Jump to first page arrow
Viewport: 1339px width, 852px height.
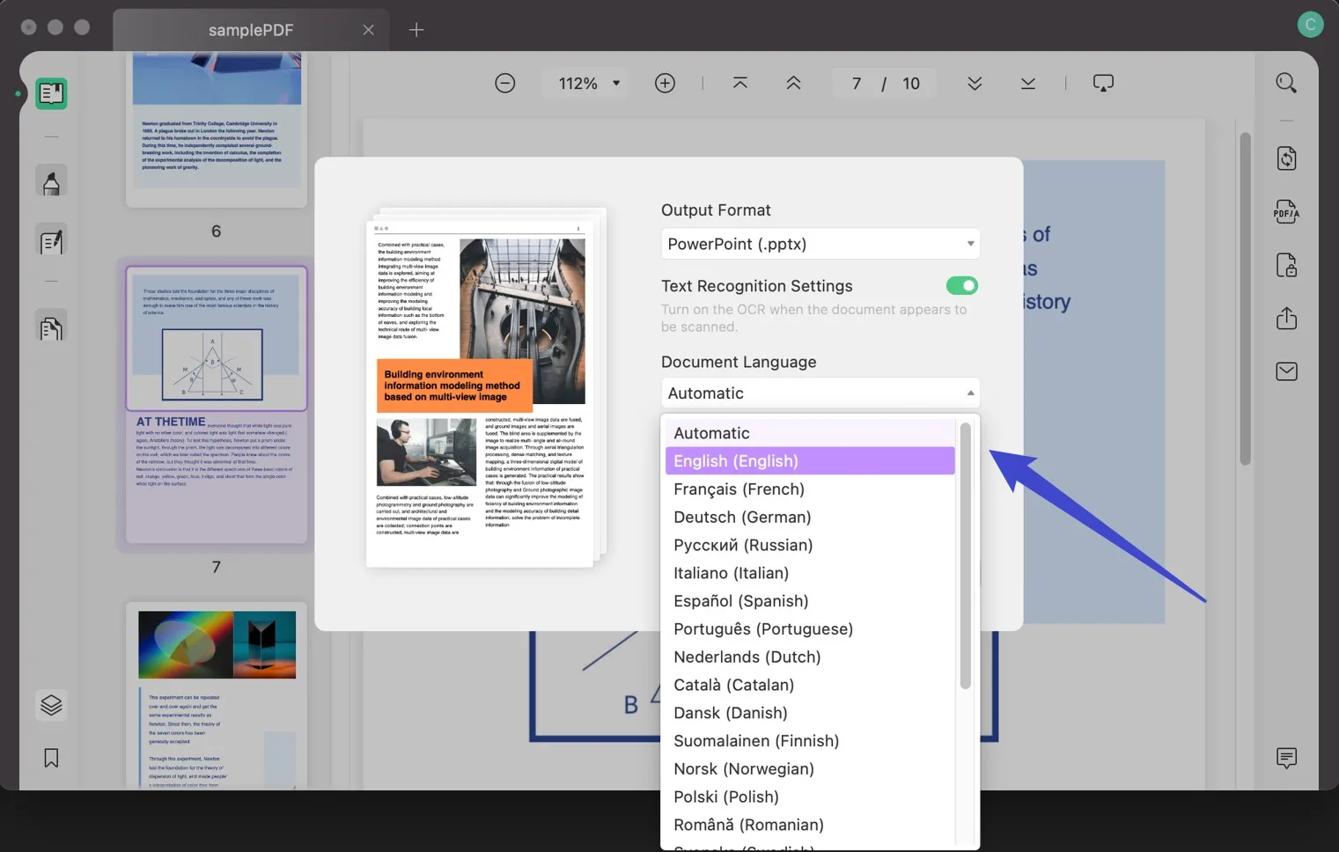coord(740,84)
